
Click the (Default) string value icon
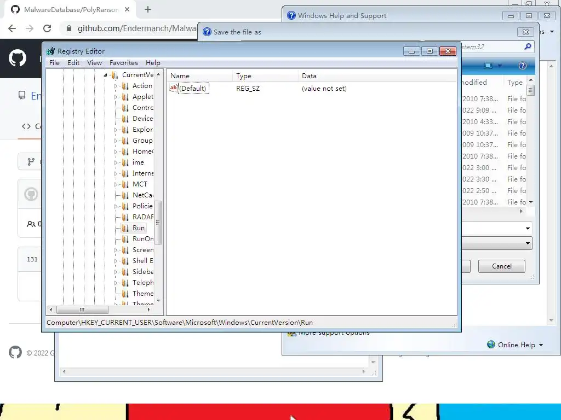click(174, 88)
